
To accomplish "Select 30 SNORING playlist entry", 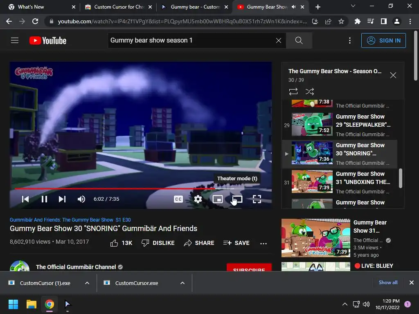I will (339, 154).
